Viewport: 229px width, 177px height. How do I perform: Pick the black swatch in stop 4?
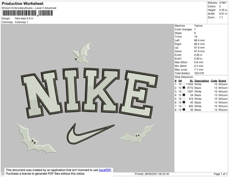pos(184,95)
